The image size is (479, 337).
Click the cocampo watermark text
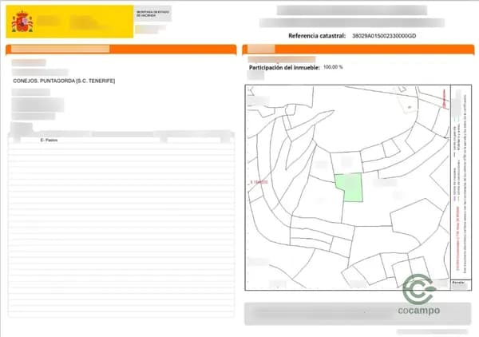click(x=418, y=311)
